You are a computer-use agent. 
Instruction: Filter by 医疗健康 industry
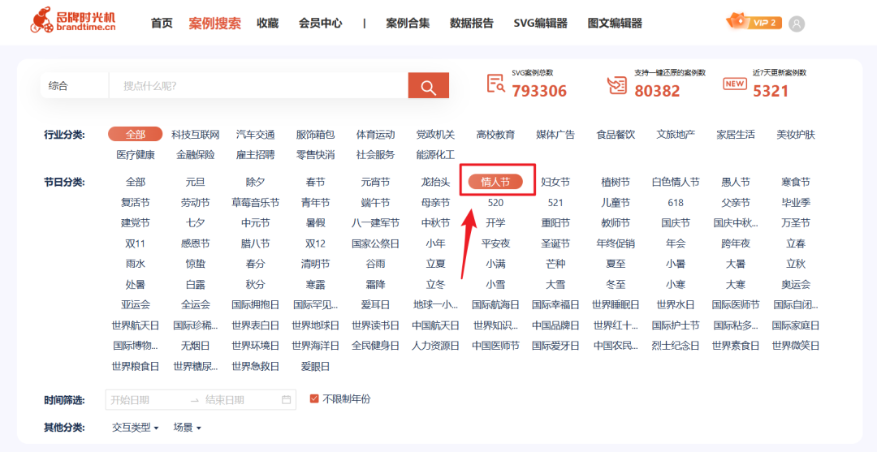[136, 155]
